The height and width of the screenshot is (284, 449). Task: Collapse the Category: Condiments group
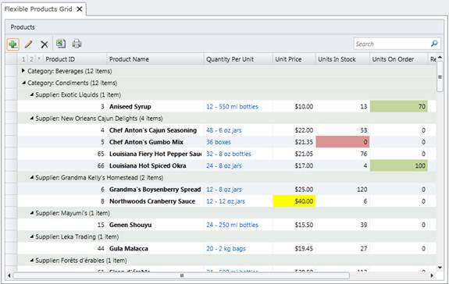click(23, 83)
